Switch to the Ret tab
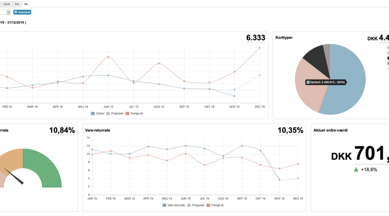The height and width of the screenshot is (216, 389). tap(17, 3)
